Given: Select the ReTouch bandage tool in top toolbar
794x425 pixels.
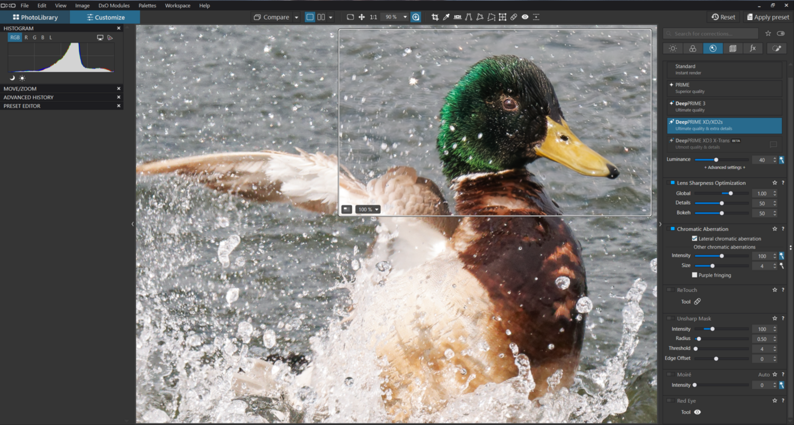Looking at the screenshot, I should click(514, 17).
